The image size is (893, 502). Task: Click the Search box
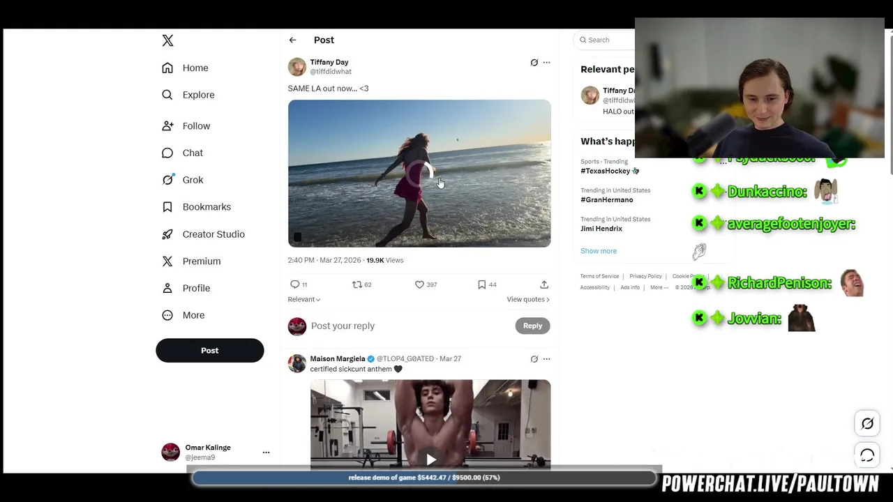pyautogui.click(x=606, y=40)
